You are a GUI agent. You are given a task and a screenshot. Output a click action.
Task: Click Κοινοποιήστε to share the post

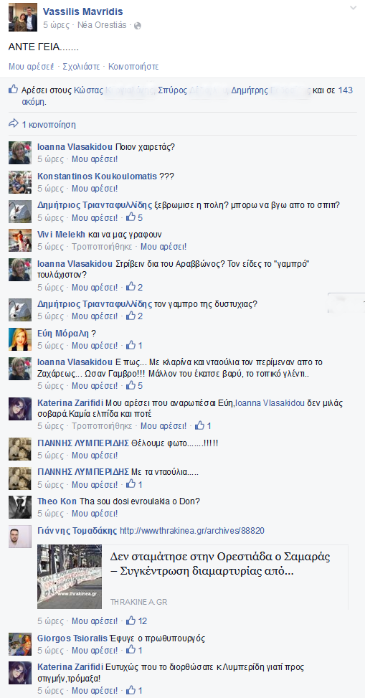point(133,67)
